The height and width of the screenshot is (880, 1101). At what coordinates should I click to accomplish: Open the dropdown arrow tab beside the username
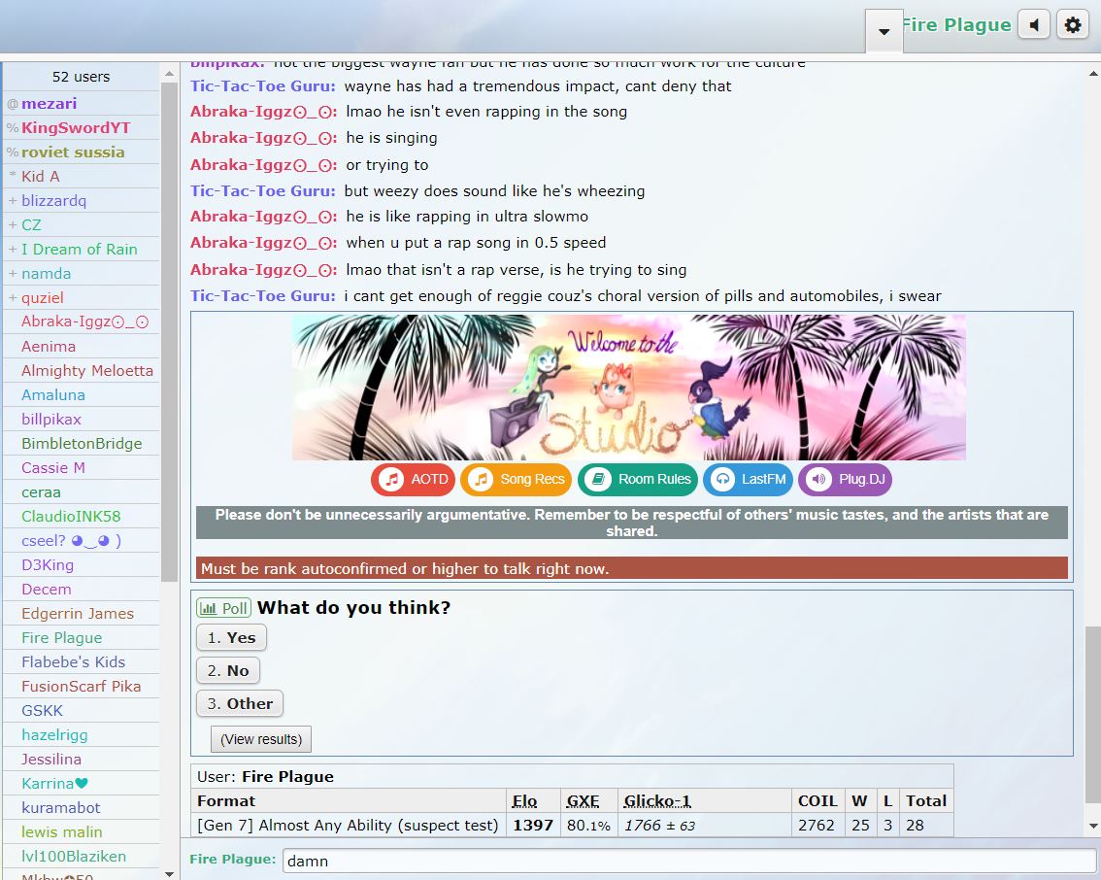click(884, 31)
